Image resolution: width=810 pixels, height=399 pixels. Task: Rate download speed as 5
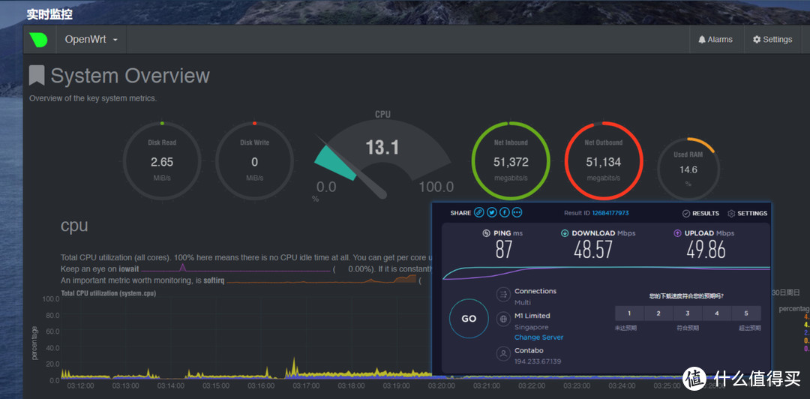(746, 313)
